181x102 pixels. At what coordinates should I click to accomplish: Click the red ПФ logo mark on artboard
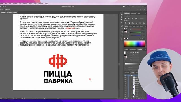pyautogui.click(x=58, y=61)
